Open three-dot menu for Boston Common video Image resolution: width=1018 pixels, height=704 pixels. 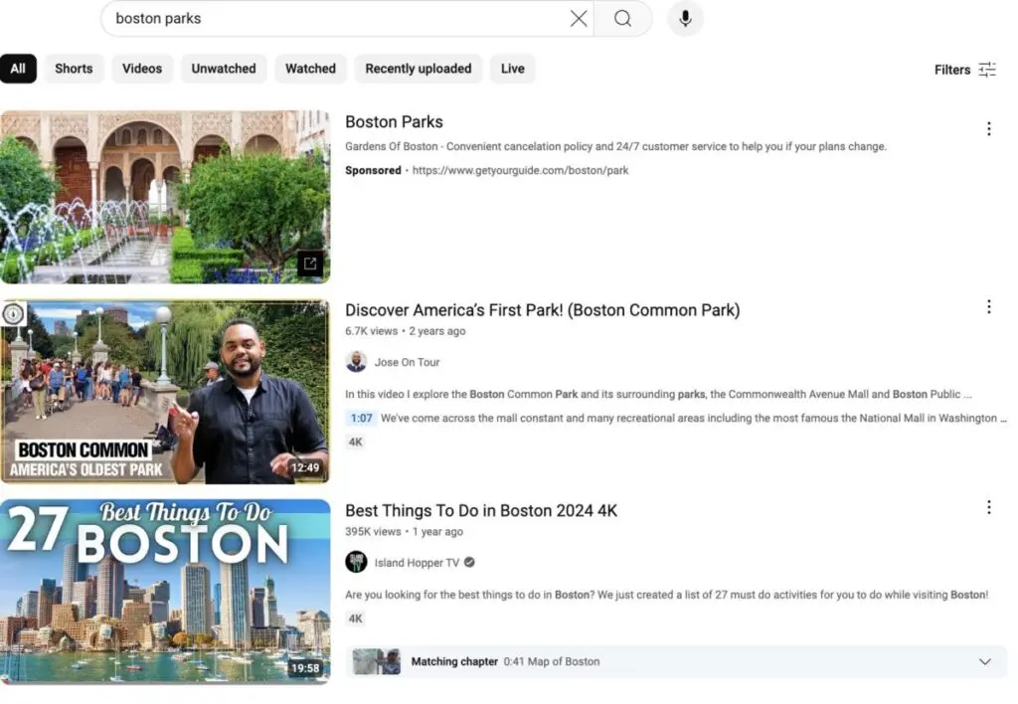point(988,307)
